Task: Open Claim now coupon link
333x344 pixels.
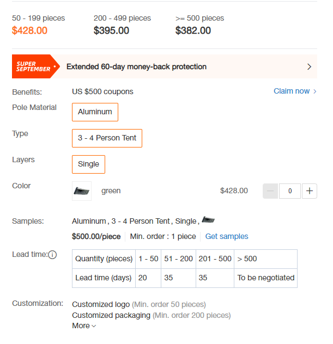Action: click(x=292, y=91)
